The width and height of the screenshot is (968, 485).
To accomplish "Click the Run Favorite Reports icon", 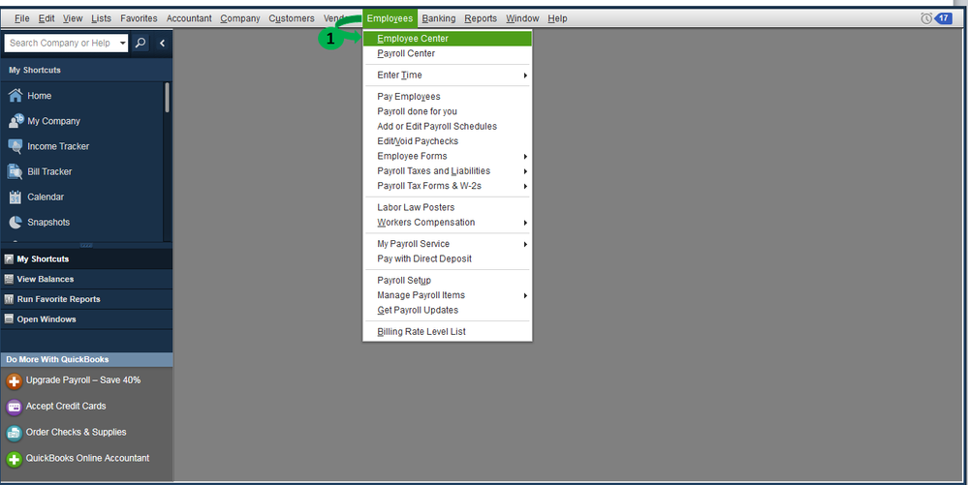I will [9, 299].
